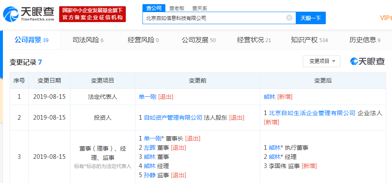The image size is (392, 183).
Task: Click the red 官方备案企业征信机构 banner
Action: (92, 14)
